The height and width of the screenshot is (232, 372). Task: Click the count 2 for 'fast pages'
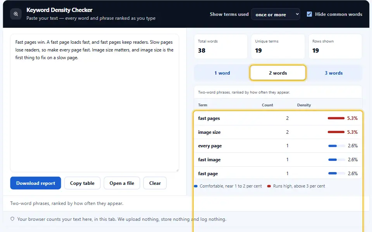pos(287,118)
